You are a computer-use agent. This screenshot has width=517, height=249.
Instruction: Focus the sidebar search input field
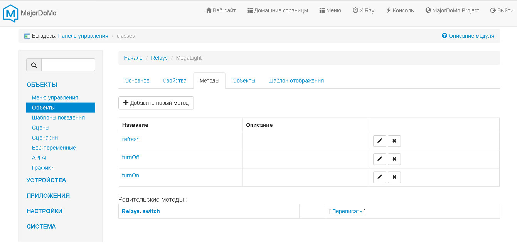point(68,65)
